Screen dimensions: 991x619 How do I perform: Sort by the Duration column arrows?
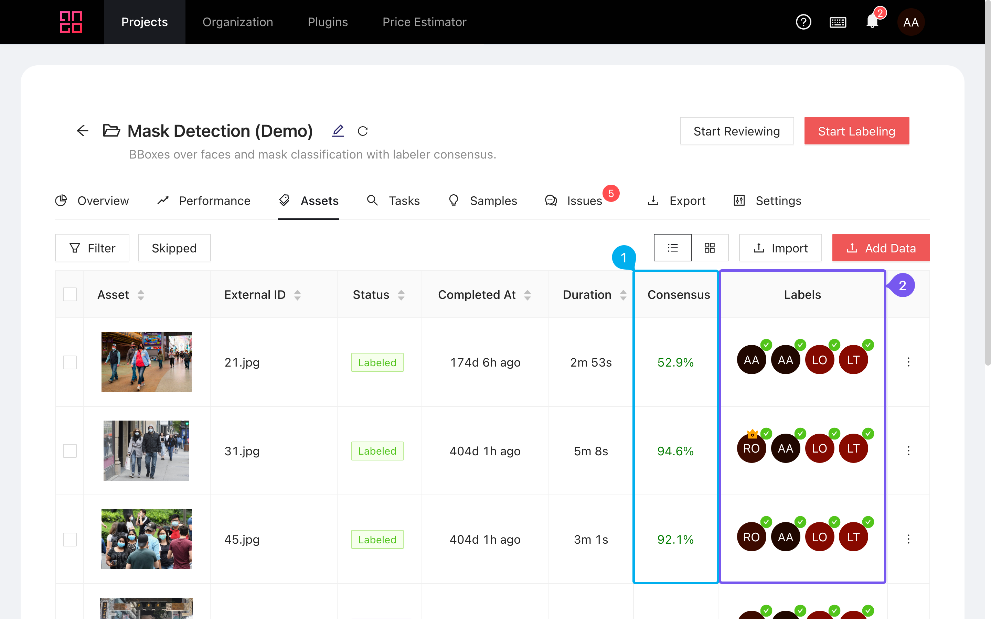click(x=623, y=295)
